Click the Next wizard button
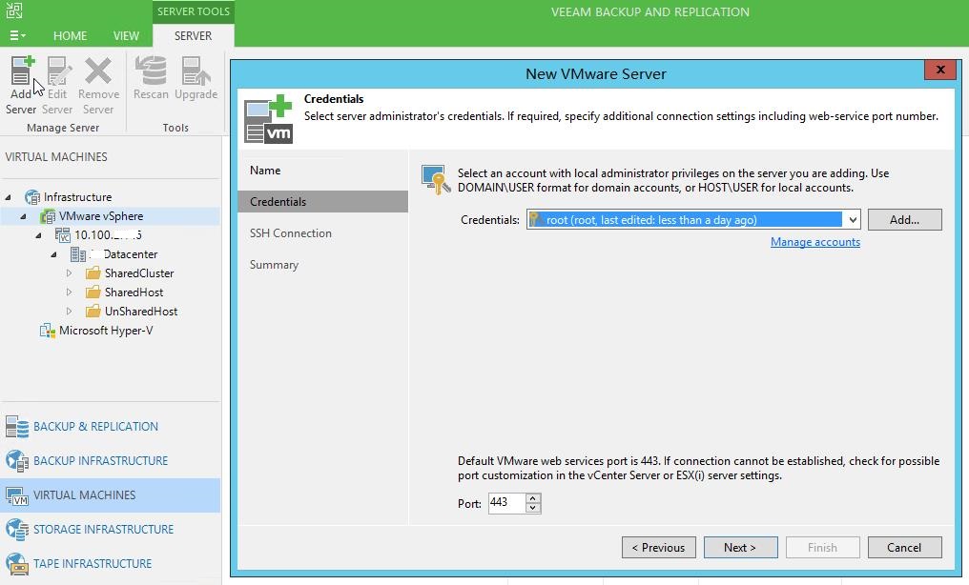 pyautogui.click(x=740, y=547)
